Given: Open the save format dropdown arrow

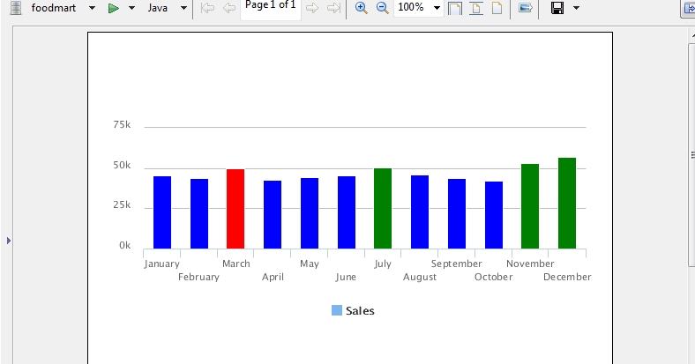Looking at the screenshot, I should [576, 8].
